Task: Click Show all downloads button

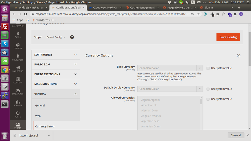Action: click(x=236, y=135)
